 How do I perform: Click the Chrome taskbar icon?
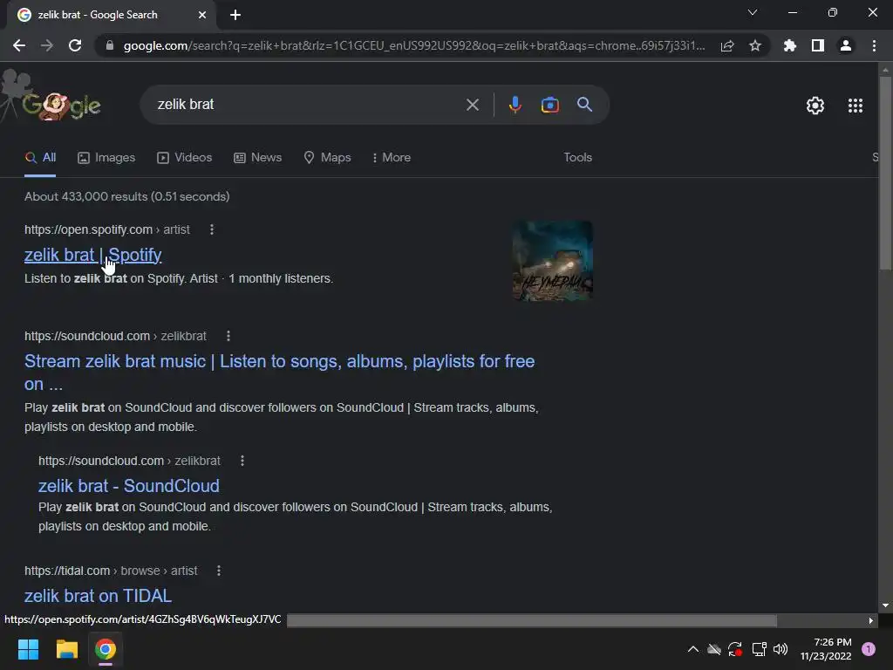(106, 649)
